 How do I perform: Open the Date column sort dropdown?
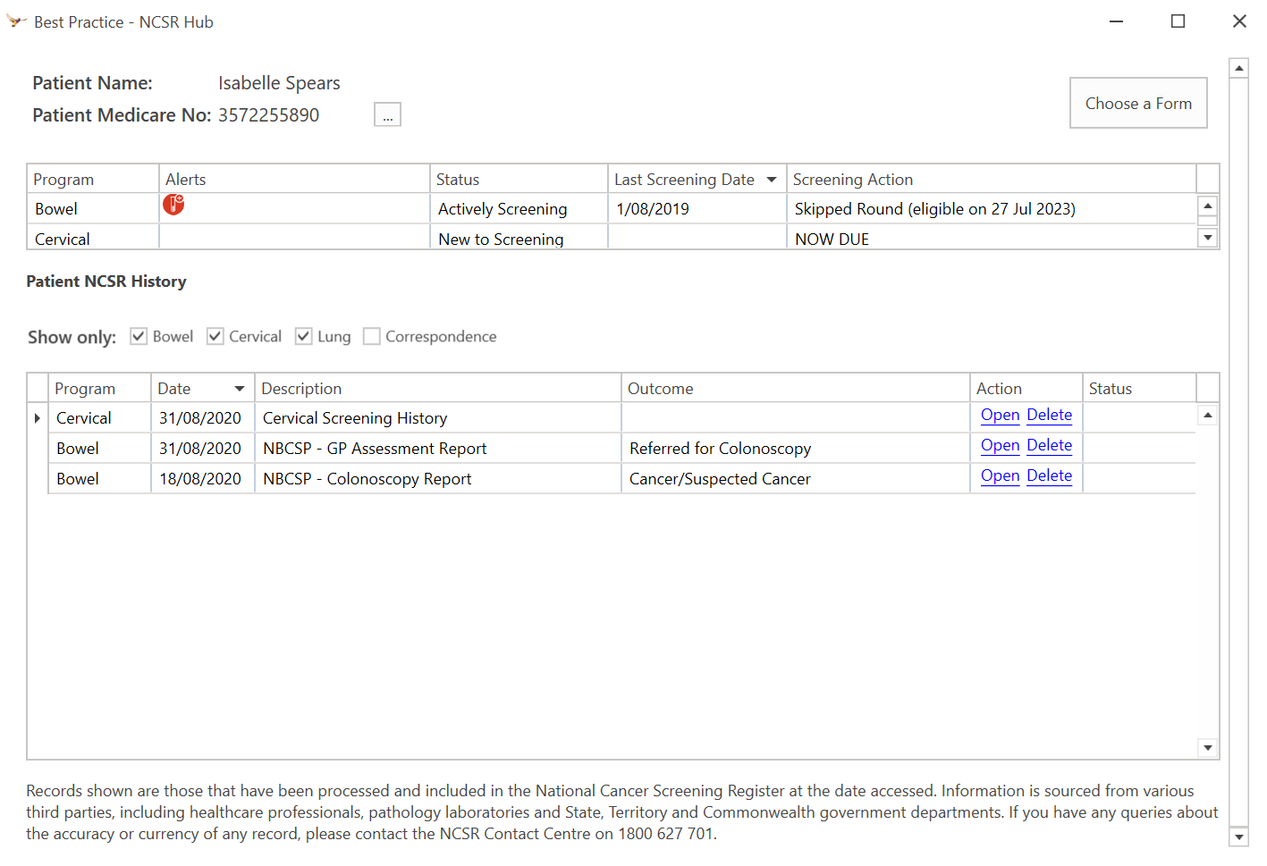coord(239,388)
